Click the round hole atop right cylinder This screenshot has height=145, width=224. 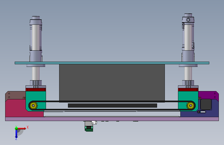click(188, 20)
